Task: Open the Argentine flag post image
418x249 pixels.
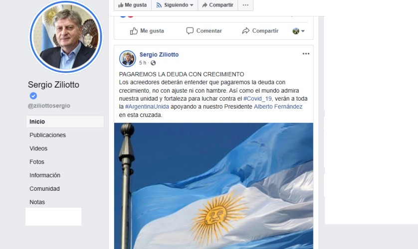Action: [x=213, y=186]
